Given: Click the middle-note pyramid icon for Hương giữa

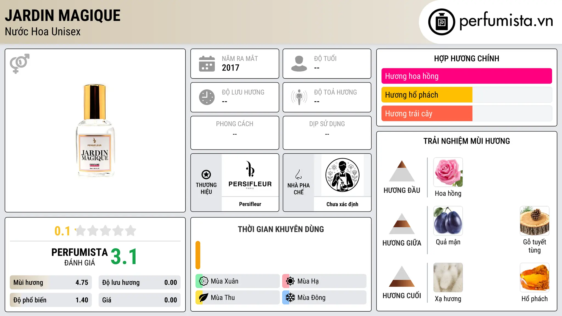Looking at the screenshot, I should pos(402,224).
